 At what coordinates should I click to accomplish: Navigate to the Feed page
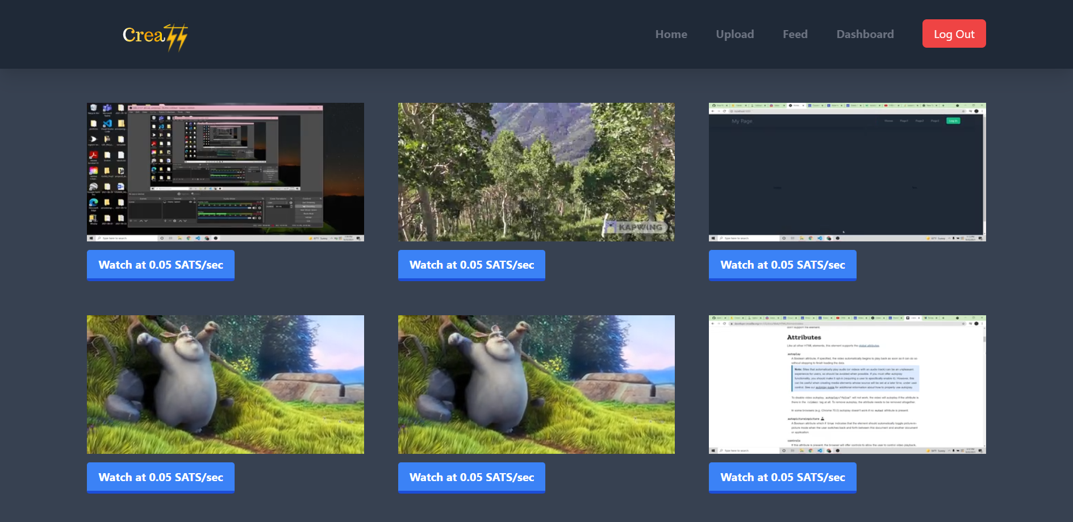click(x=795, y=34)
